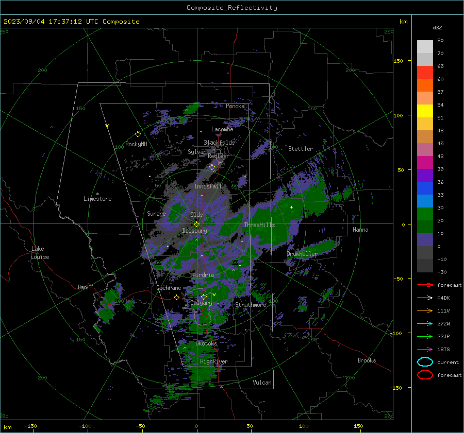Click the red forecast arrow in legend
464x433 pixels.
click(x=425, y=285)
